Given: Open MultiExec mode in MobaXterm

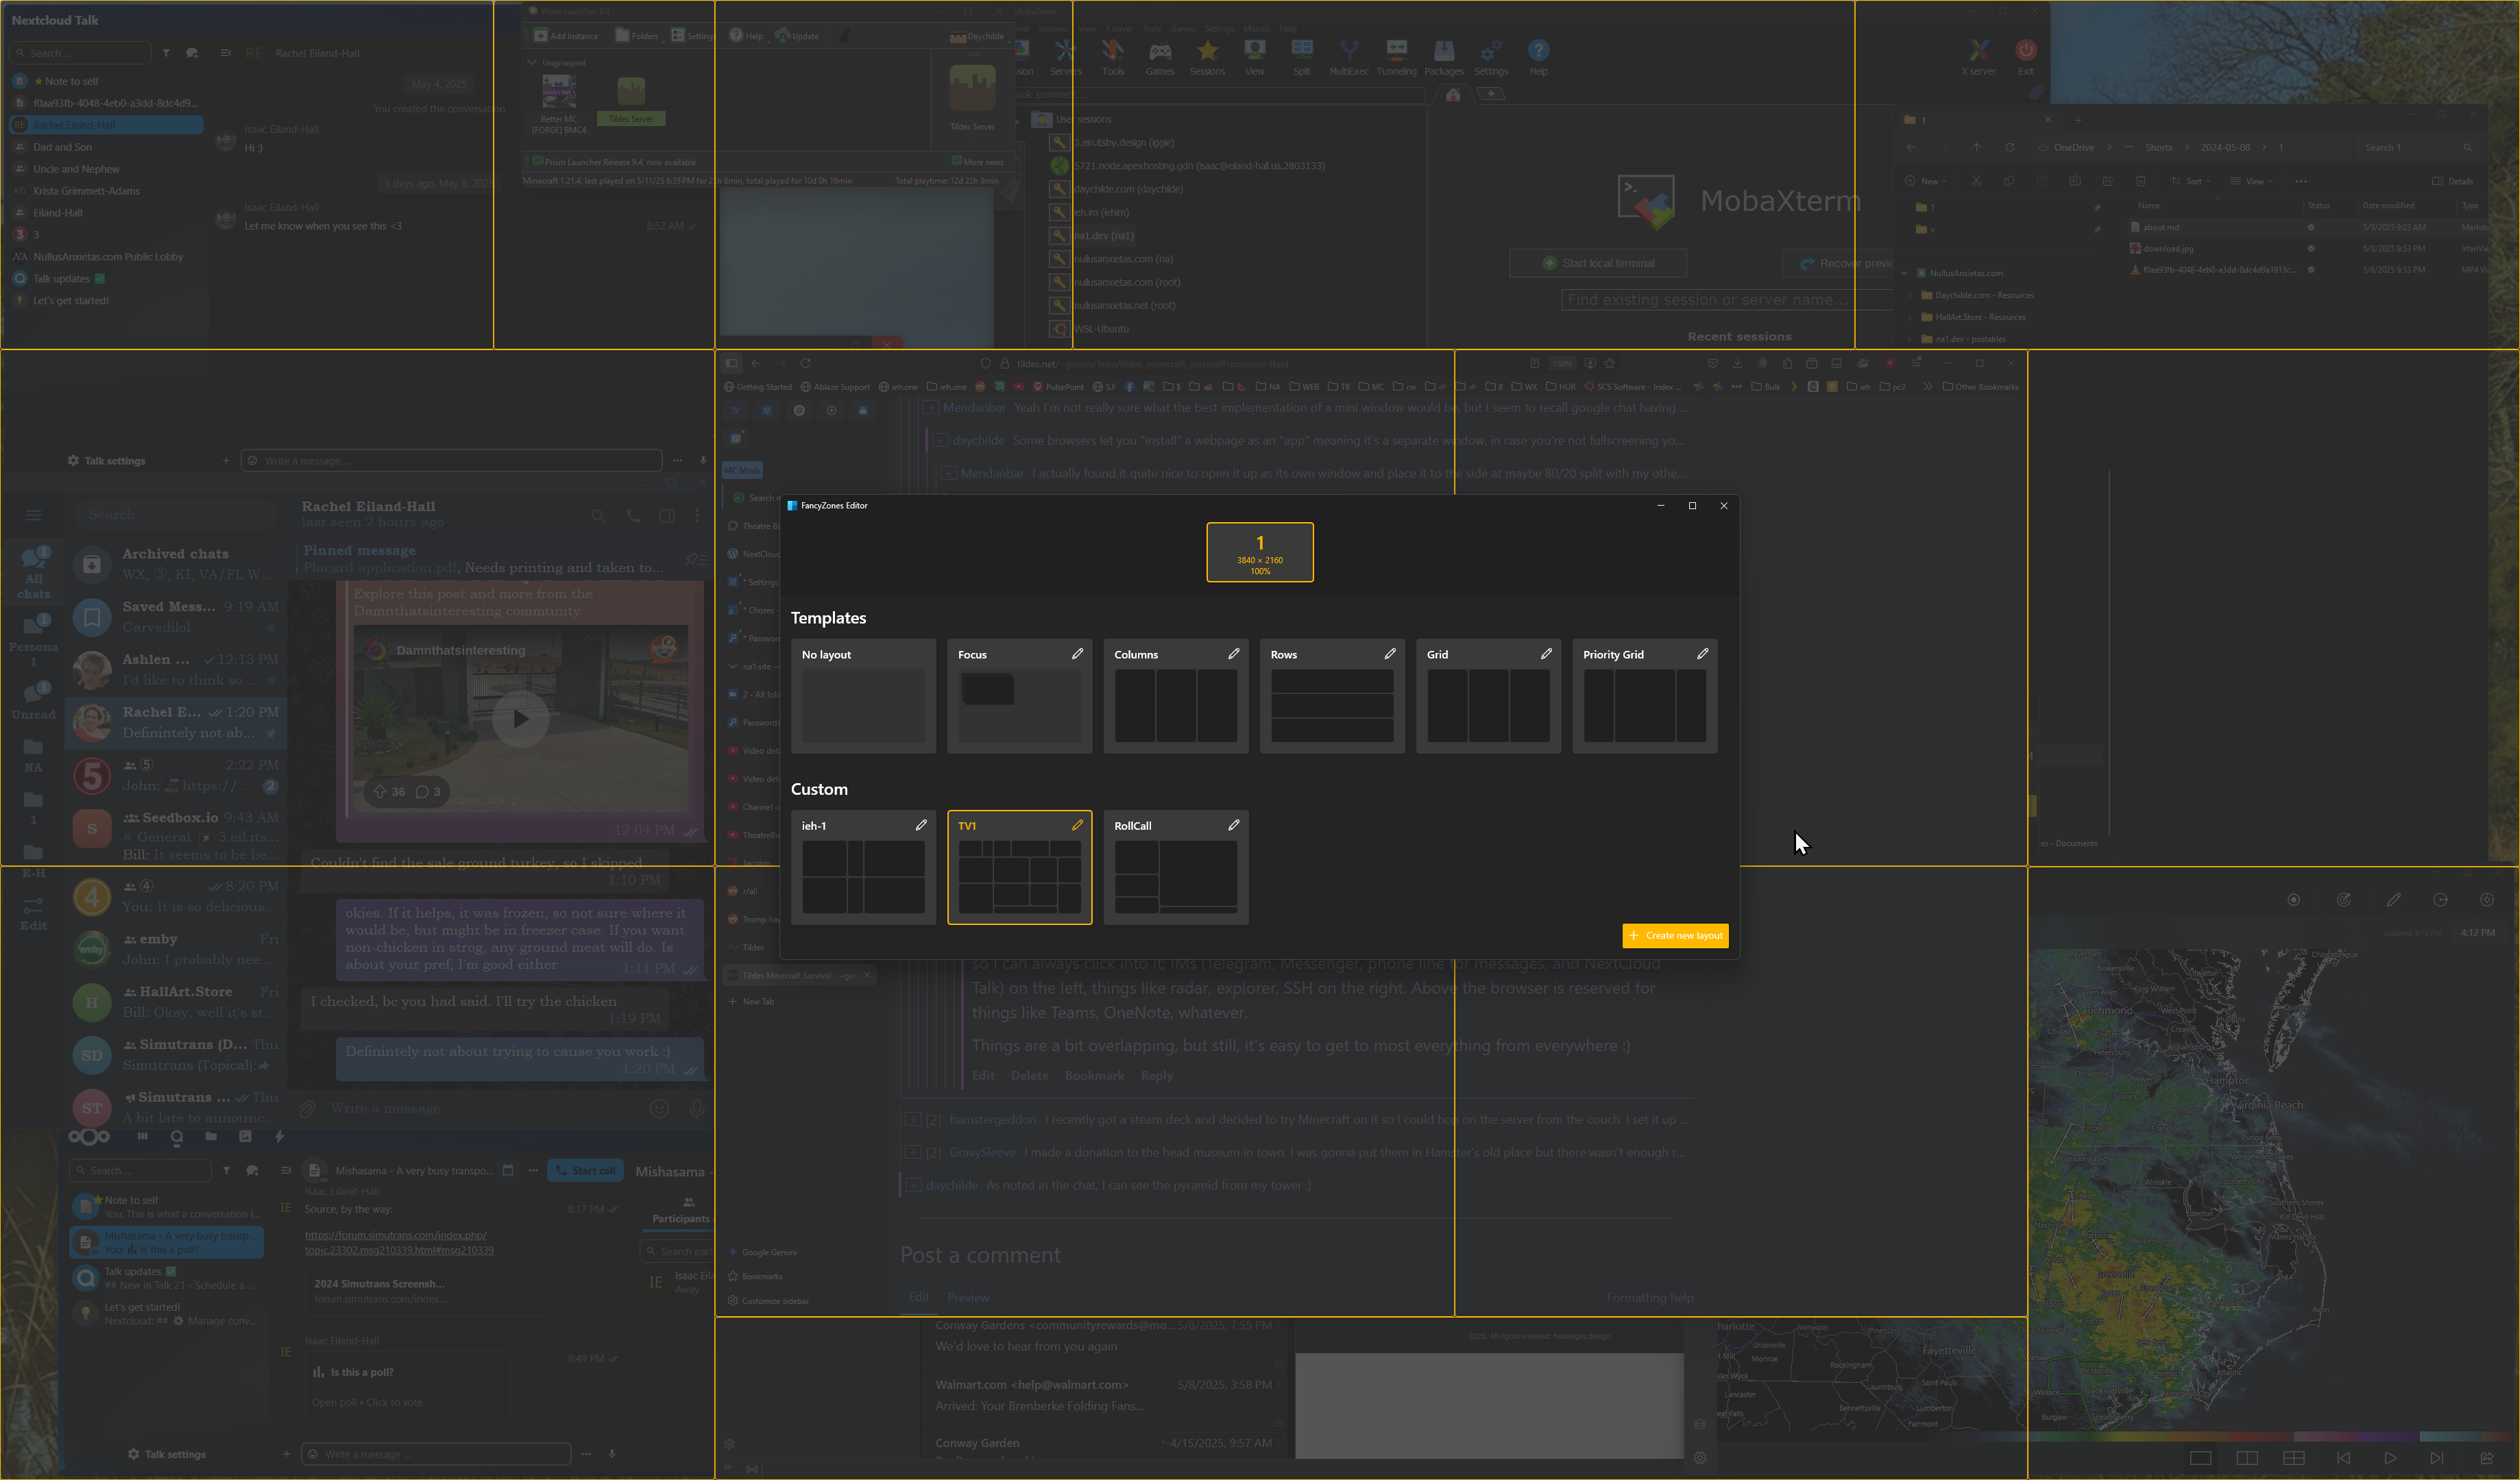Looking at the screenshot, I should click(x=1349, y=57).
